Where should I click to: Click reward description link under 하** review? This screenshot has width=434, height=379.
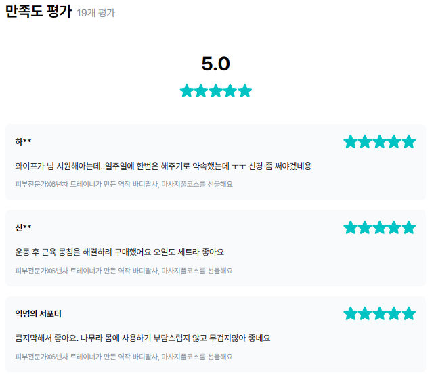(x=124, y=184)
